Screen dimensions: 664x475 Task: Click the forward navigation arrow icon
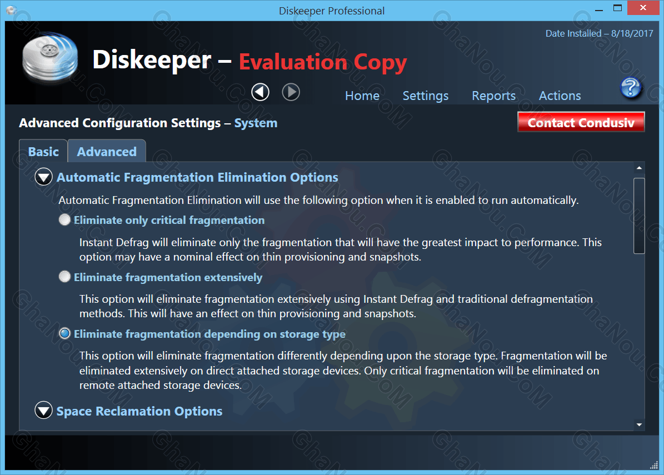click(291, 92)
